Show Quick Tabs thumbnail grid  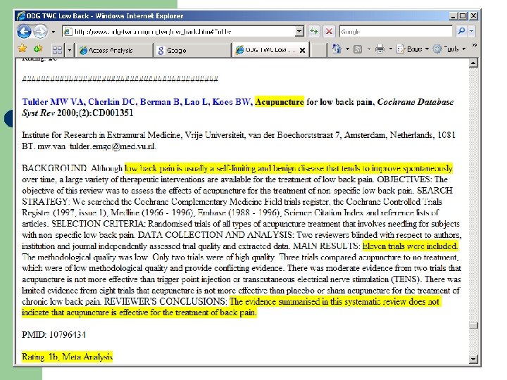[57, 50]
